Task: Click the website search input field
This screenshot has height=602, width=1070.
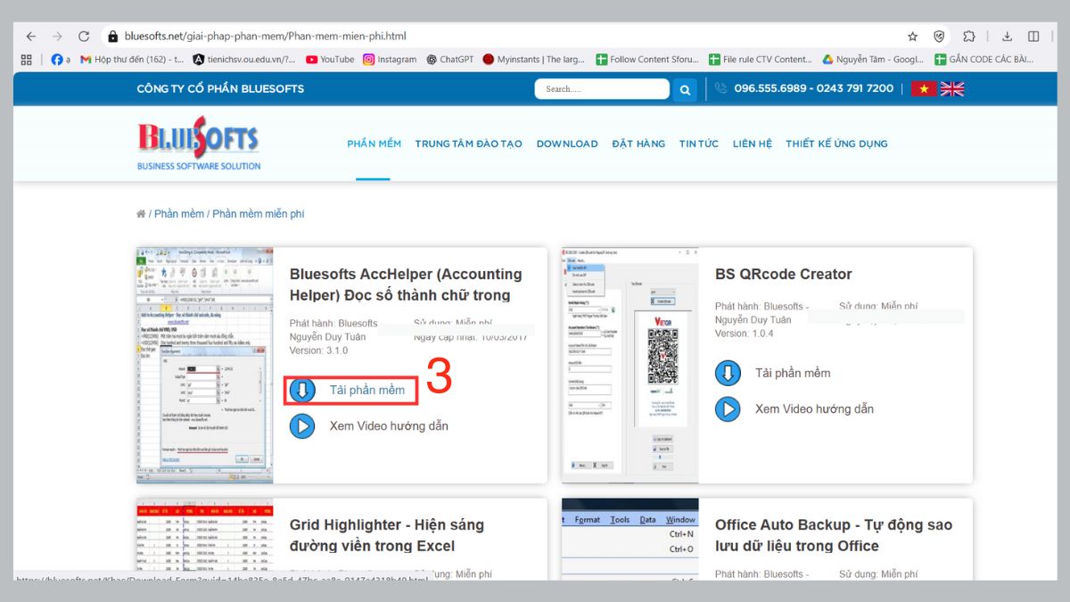Action: pos(602,89)
